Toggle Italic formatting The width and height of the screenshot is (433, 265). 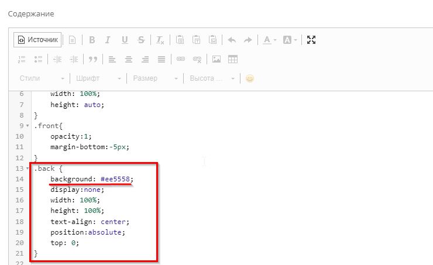coord(108,40)
